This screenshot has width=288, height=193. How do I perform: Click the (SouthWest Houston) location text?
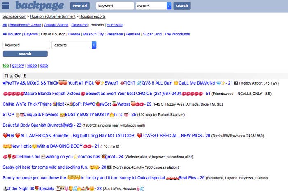[123, 189]
